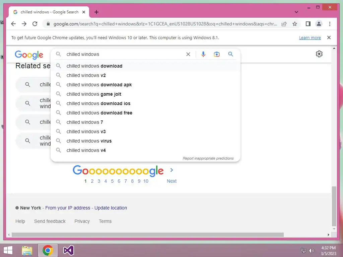The image size is (343, 257).
Task: Open the Chrome three-dot menu
Action: [x=330, y=24]
